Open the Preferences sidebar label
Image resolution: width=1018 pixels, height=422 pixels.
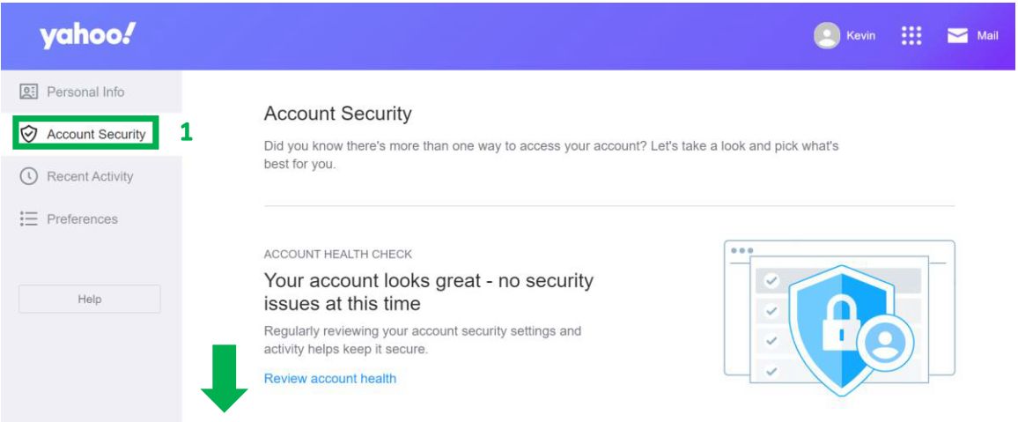[x=82, y=218]
